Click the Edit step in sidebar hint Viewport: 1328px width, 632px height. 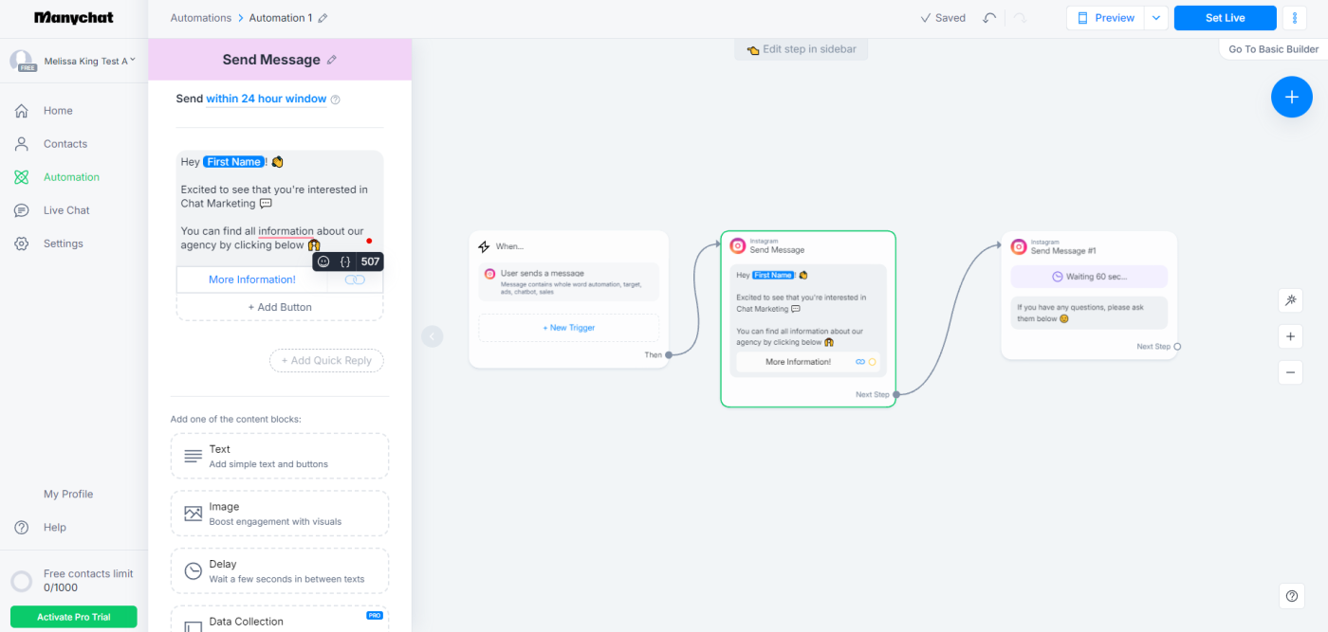[802, 49]
